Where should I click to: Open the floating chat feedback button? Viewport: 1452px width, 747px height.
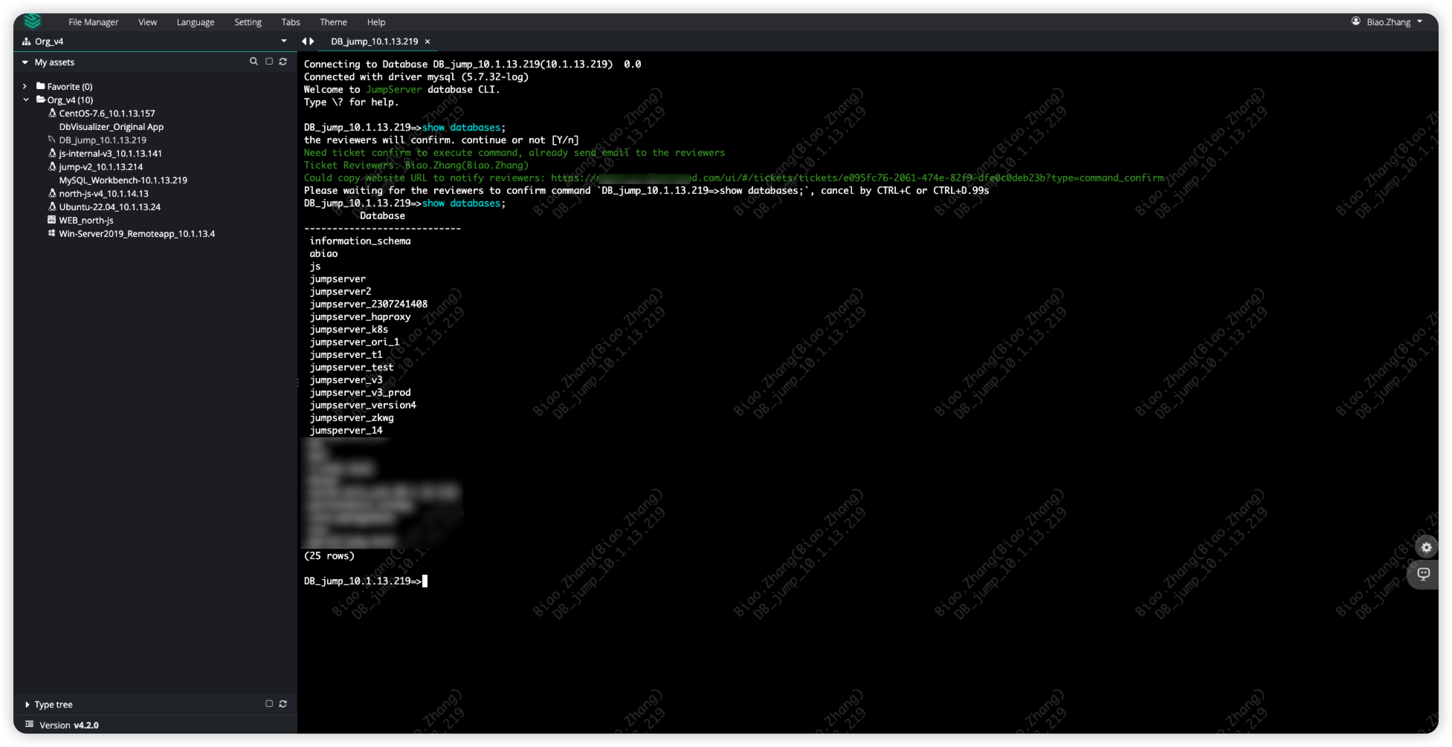(x=1423, y=574)
